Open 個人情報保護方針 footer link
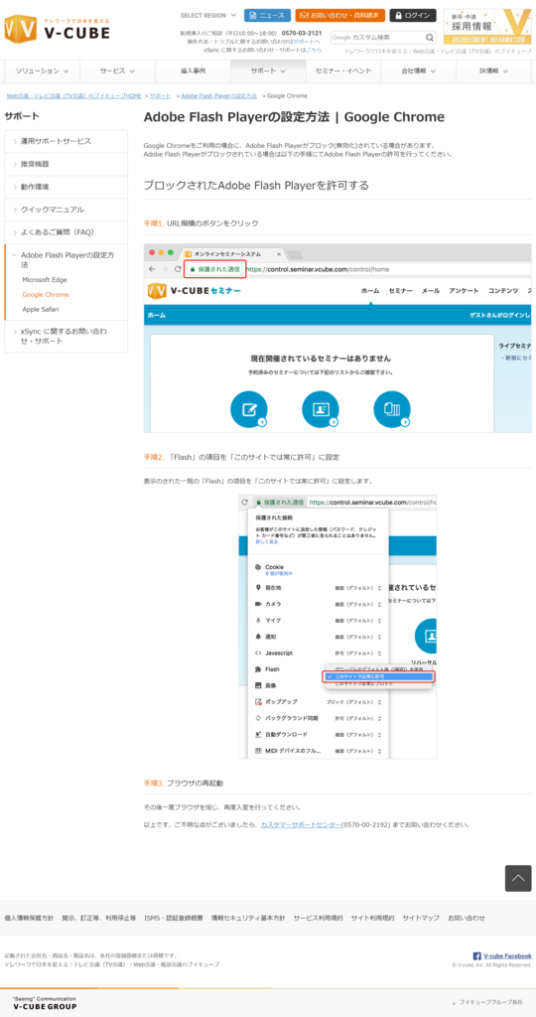The image size is (536, 1017). (x=29, y=918)
